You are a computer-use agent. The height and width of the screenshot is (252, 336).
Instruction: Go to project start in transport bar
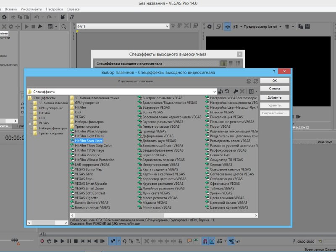pyautogui.click(x=82, y=241)
